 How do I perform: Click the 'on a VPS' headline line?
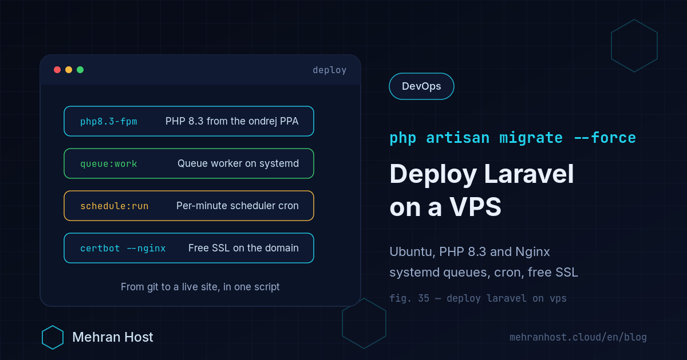445,207
